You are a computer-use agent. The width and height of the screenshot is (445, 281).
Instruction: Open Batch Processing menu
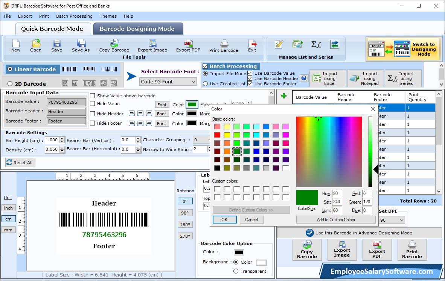pyautogui.click(x=75, y=16)
